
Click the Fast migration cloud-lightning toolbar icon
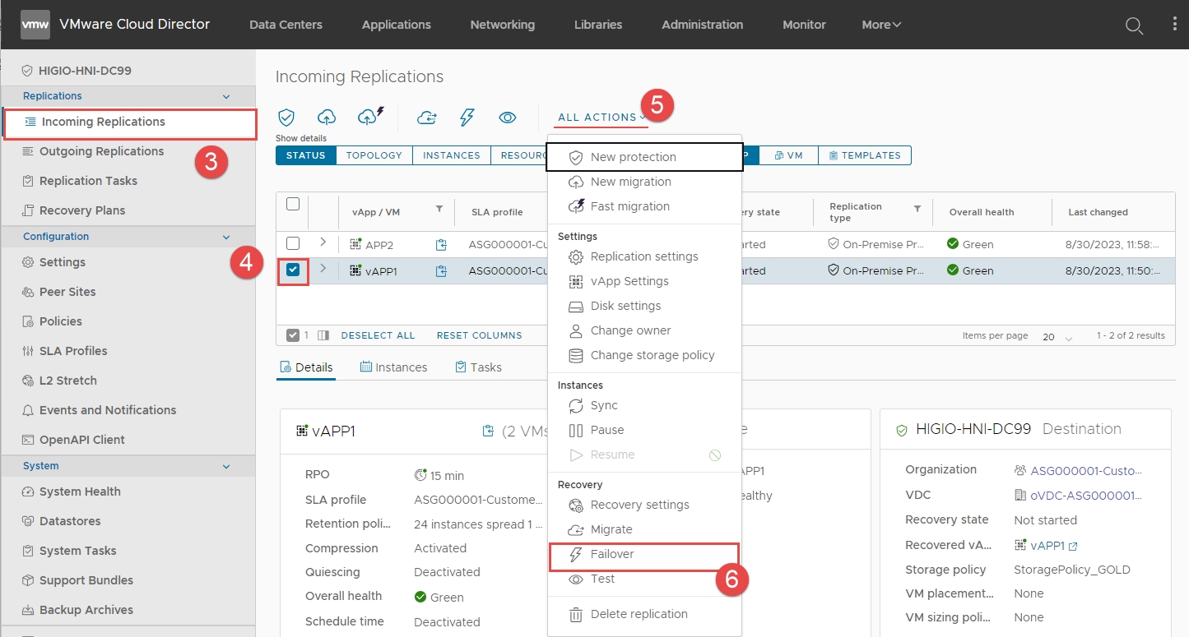(371, 117)
